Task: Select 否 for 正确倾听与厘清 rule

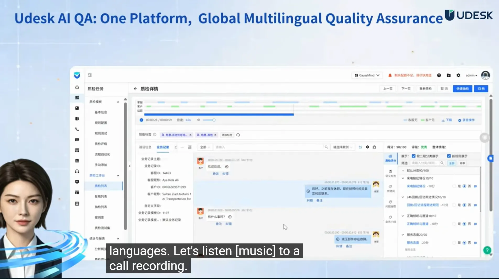Action: coord(464,224)
